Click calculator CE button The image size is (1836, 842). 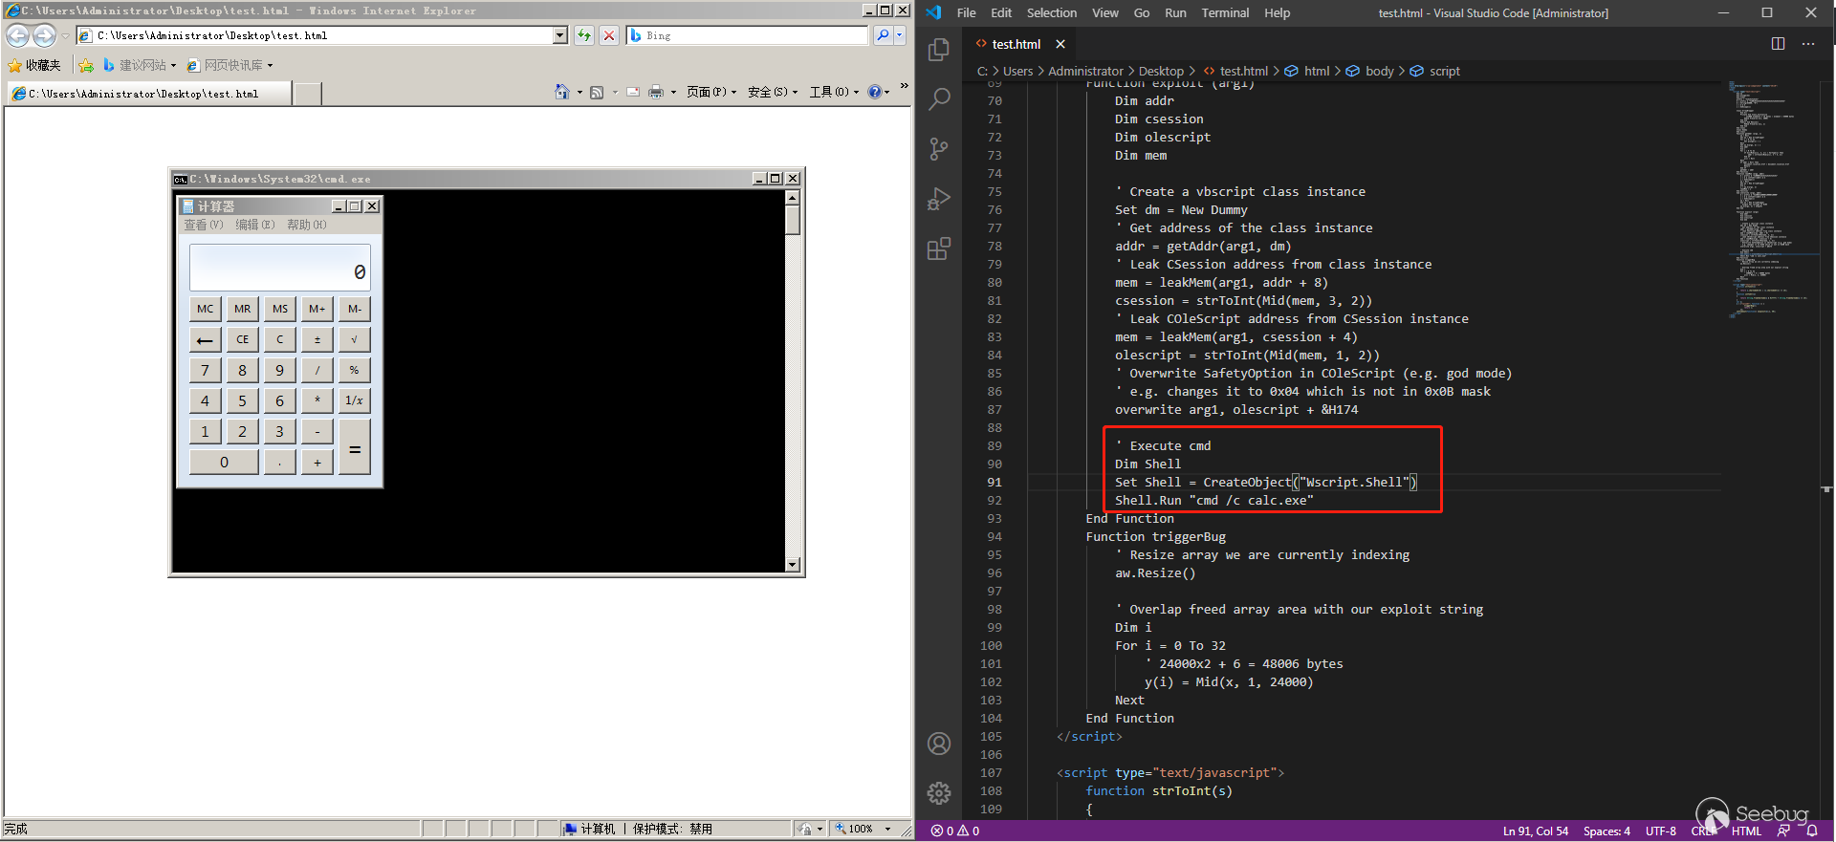(x=243, y=339)
